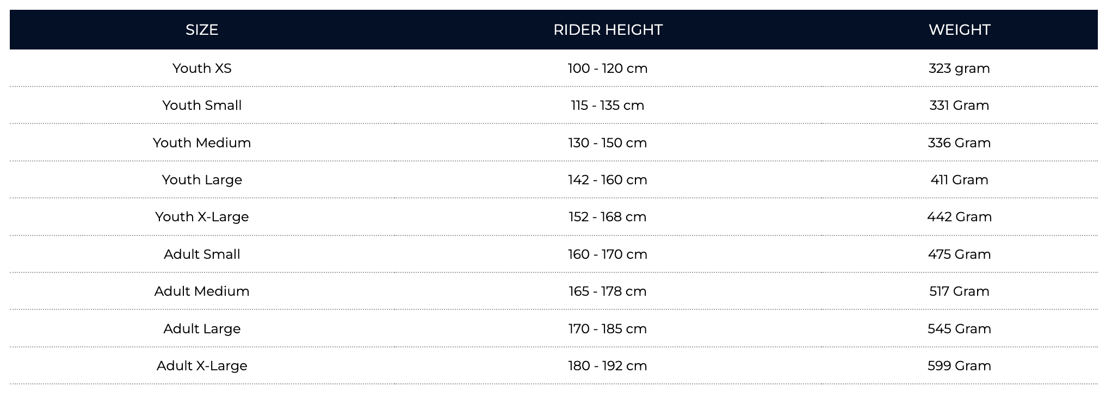Select the 442 Gram weight cell
This screenshot has height=398, width=1112.
tap(959, 216)
